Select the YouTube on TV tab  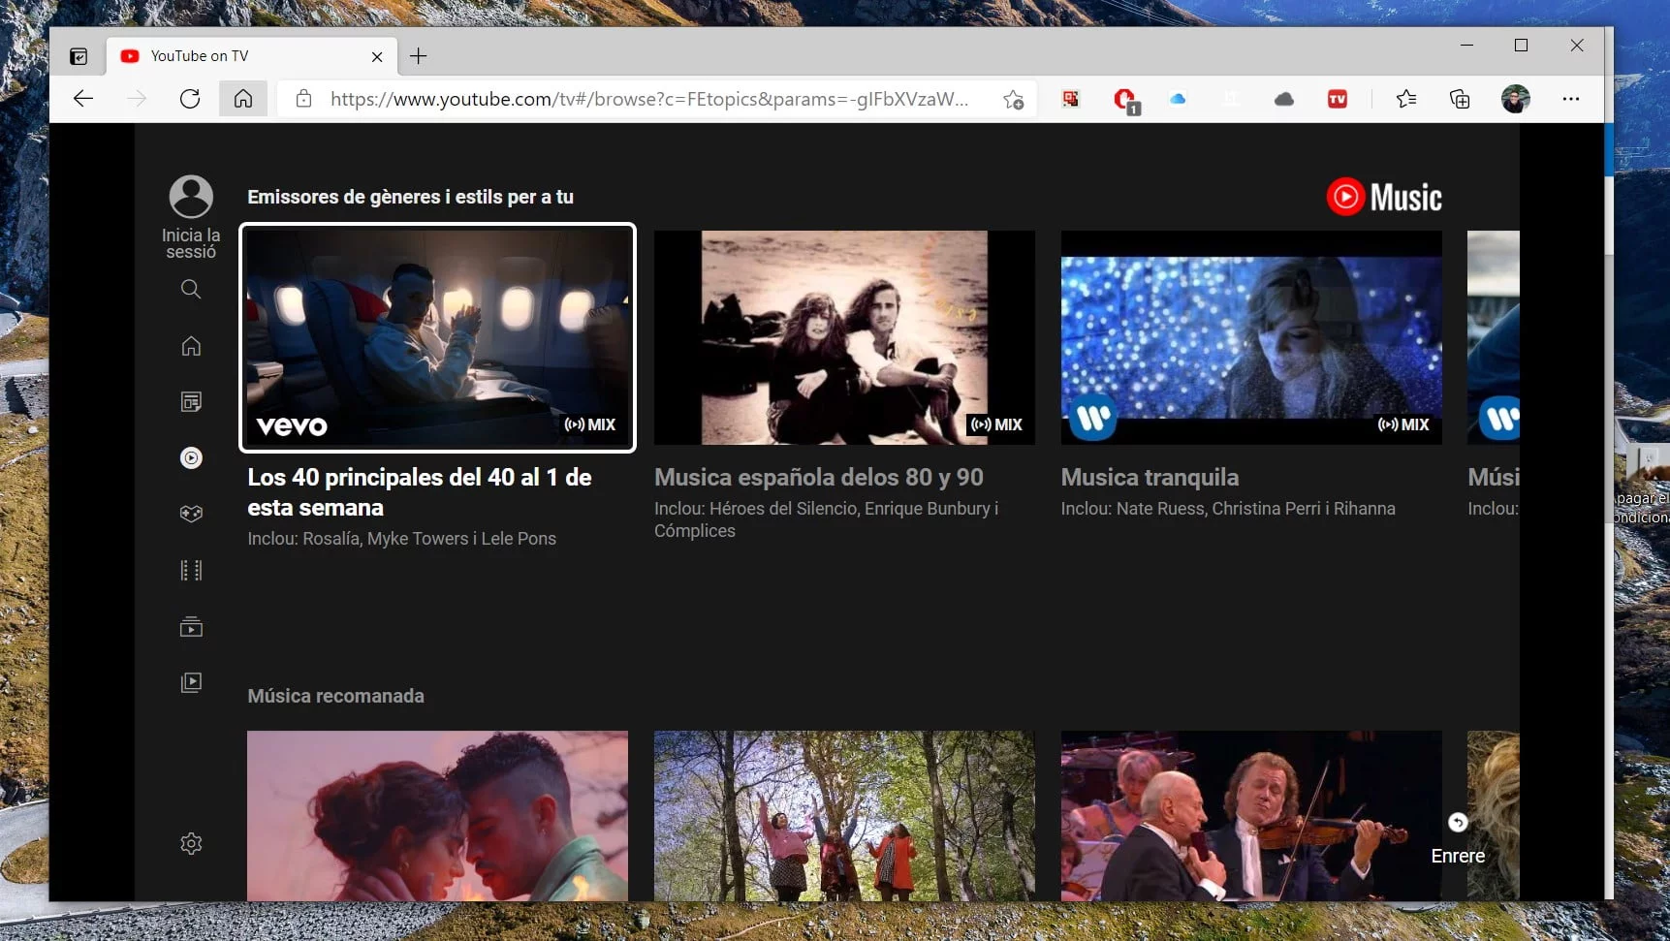[252, 56]
